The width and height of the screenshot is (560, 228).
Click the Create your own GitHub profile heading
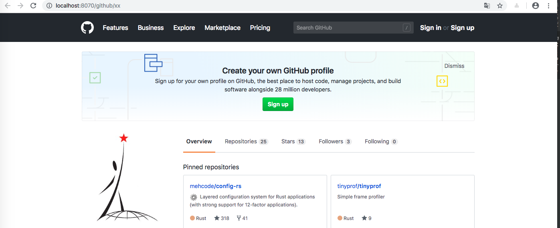(278, 71)
